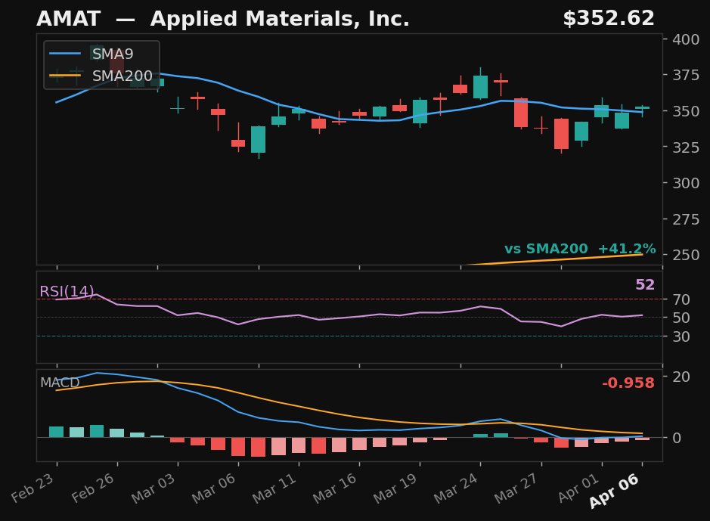Select the SMA9 legend entry
Viewport: 710px width, 521px height.
[91, 54]
